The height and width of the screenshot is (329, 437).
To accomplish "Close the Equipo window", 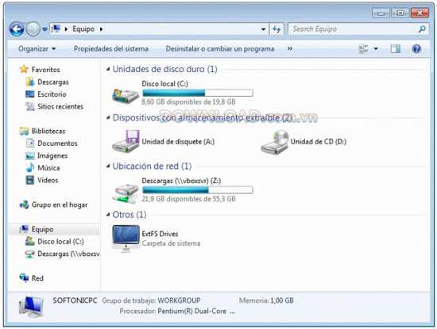I will tap(420, 13).
